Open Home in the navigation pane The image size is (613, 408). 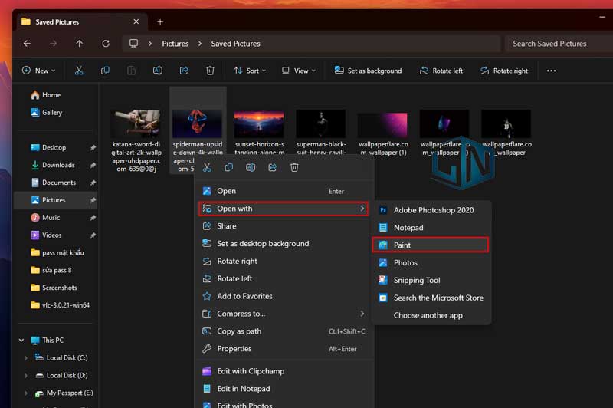(x=46, y=94)
